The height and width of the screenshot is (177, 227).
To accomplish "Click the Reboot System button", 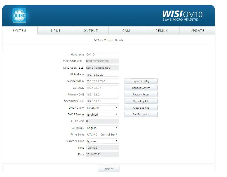I will [141, 88].
